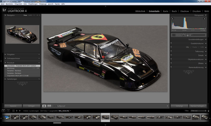Switch to Bibliothek module
This screenshot has height=126, width=211.
[x=140, y=11]
